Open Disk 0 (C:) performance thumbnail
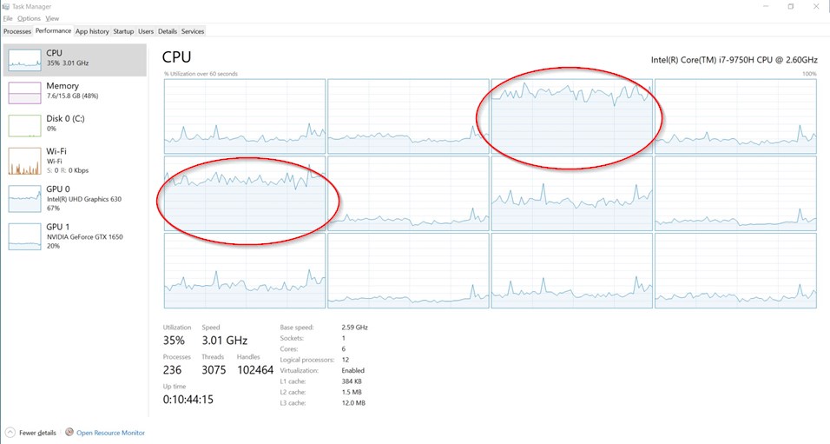The height and width of the screenshot is (444, 830). click(x=24, y=125)
